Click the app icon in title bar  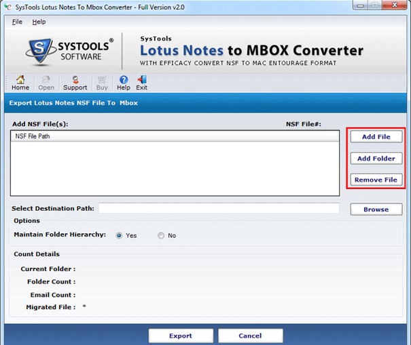click(x=8, y=7)
